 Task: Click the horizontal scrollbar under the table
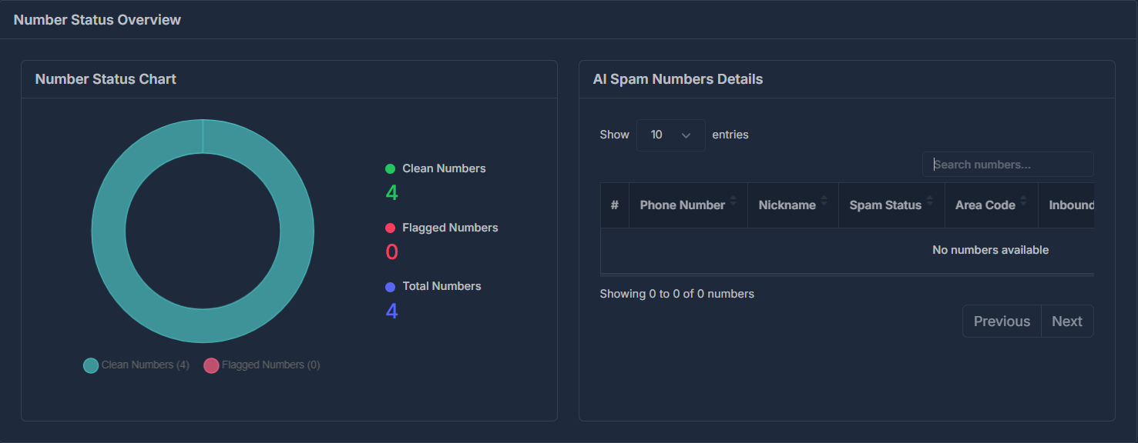click(847, 274)
